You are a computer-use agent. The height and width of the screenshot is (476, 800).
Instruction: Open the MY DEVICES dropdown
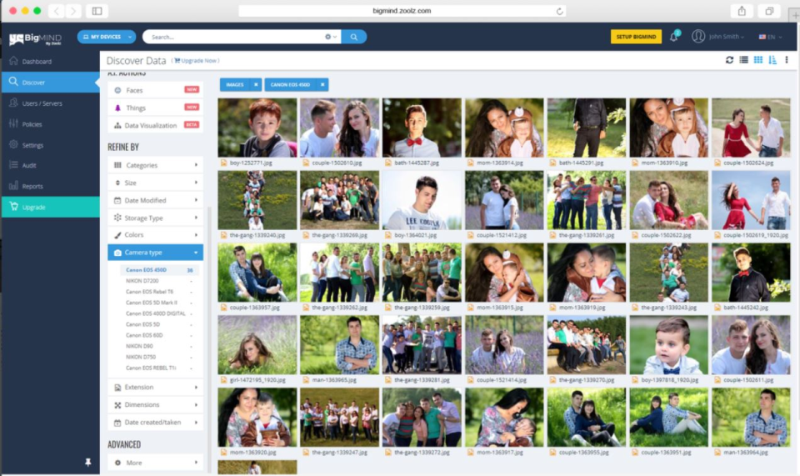click(x=106, y=37)
